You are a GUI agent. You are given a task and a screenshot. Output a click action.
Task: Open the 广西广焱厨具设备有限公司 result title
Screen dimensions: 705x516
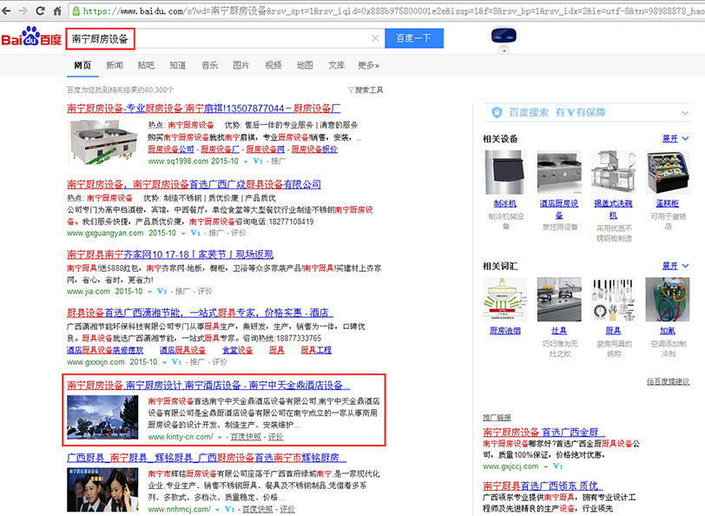(194, 184)
